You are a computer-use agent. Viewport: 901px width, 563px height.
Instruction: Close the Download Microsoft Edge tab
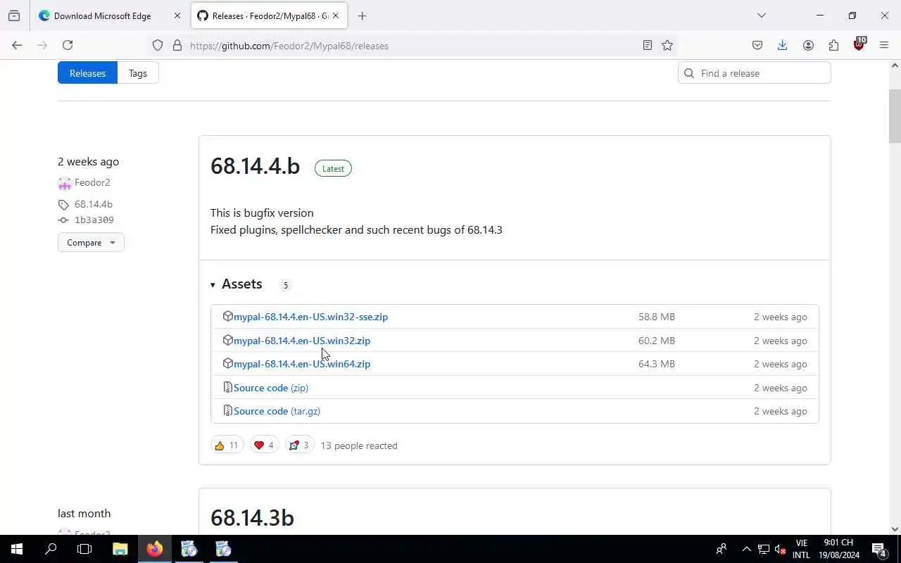(x=177, y=15)
